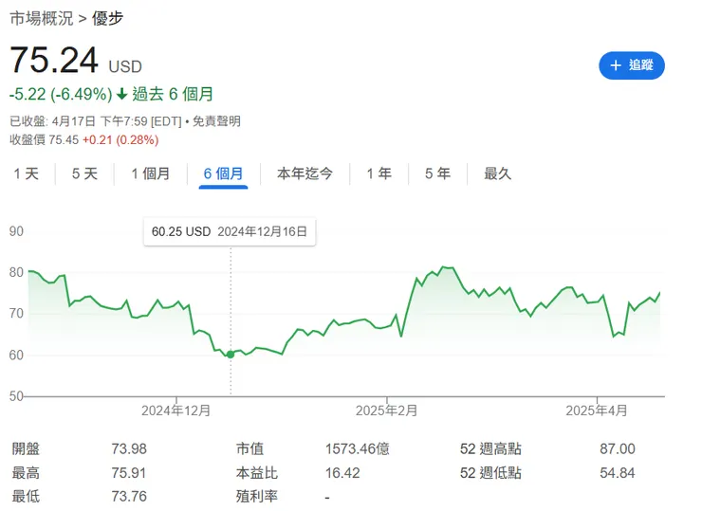Click the 60.25 USD chart tooltip
Viewport: 702px width, 511px height.
click(230, 231)
